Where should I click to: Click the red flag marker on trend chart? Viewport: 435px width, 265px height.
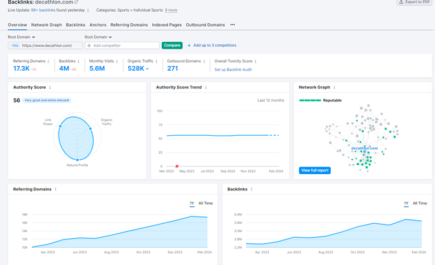(x=177, y=166)
